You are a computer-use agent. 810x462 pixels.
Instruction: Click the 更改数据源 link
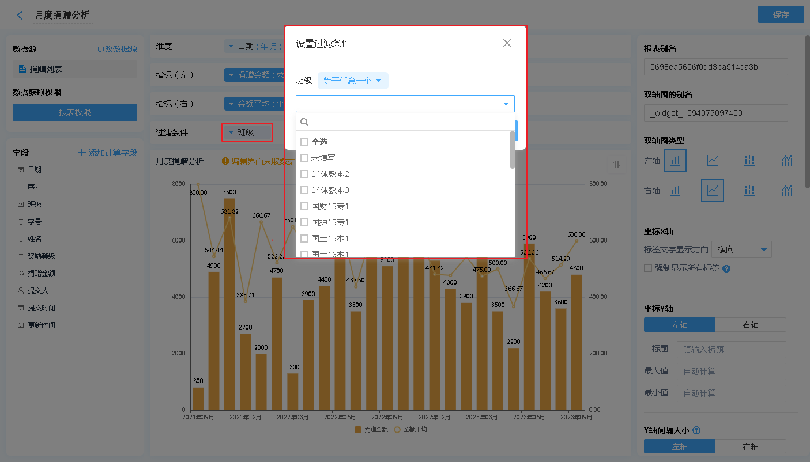pyautogui.click(x=117, y=50)
